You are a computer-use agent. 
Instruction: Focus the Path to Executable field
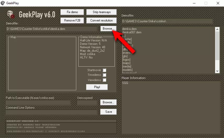[x=38, y=103]
